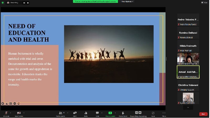The width and height of the screenshot is (210, 118).
Task: Click the Unmute microphone icon
Action: coord(6,113)
